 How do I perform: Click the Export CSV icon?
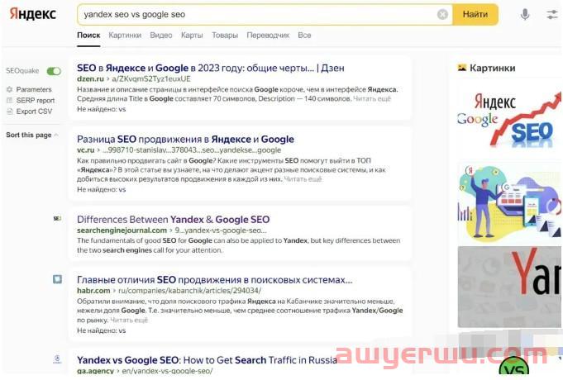(x=10, y=112)
